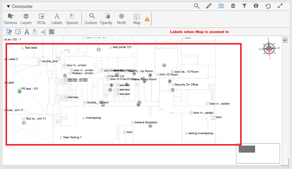Viewport: 292px width, 169px height.
Task: Select the Labels toolbar option
Action: click(x=57, y=19)
